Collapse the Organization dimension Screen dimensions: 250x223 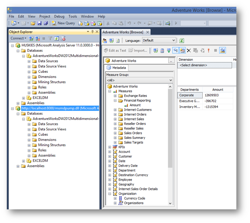click(x=110, y=194)
